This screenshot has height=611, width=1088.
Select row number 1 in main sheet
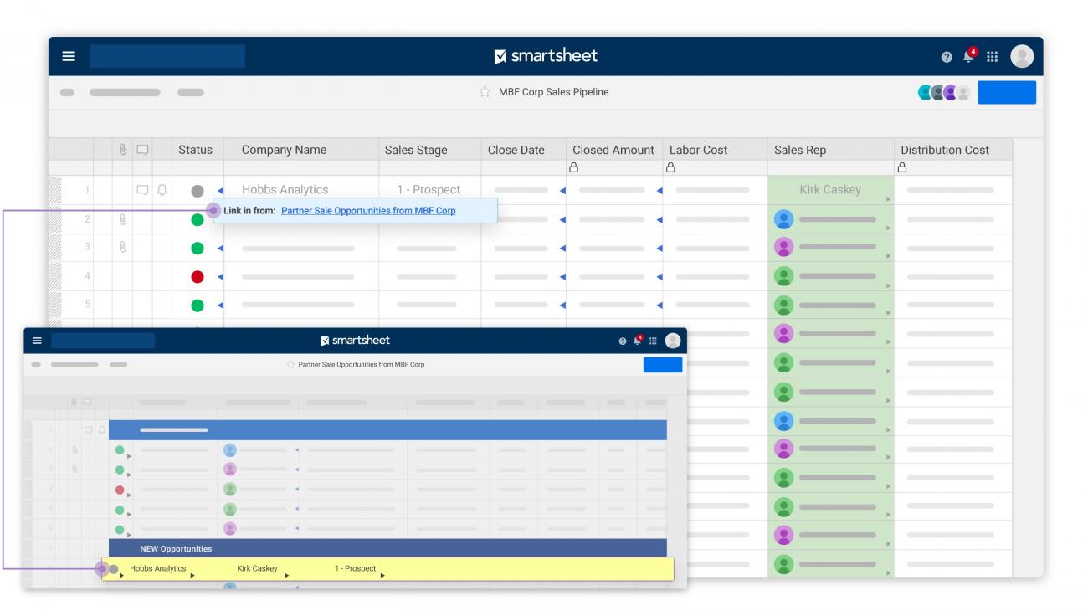pyautogui.click(x=86, y=190)
